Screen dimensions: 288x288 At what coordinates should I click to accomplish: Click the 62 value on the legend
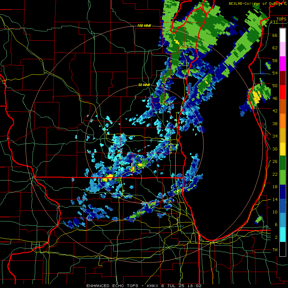[x=275, y=48]
